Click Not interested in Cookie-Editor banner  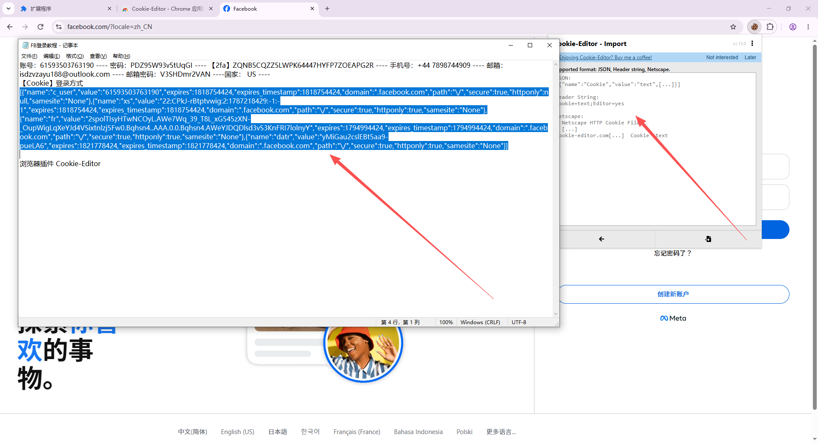[722, 58]
